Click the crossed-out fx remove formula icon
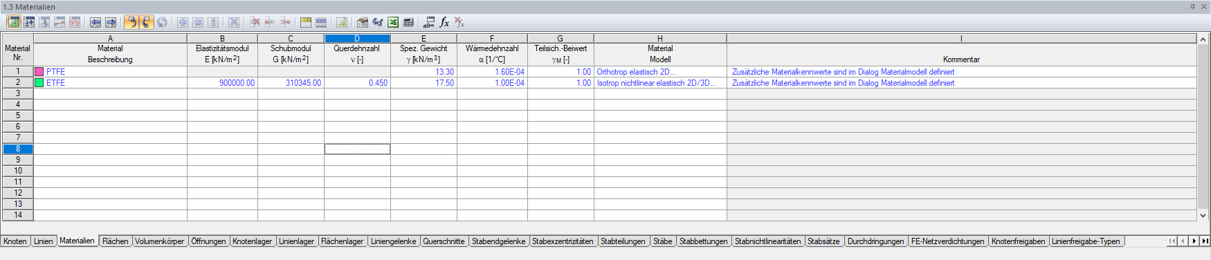This screenshot has height=260, width=1211. tap(459, 22)
